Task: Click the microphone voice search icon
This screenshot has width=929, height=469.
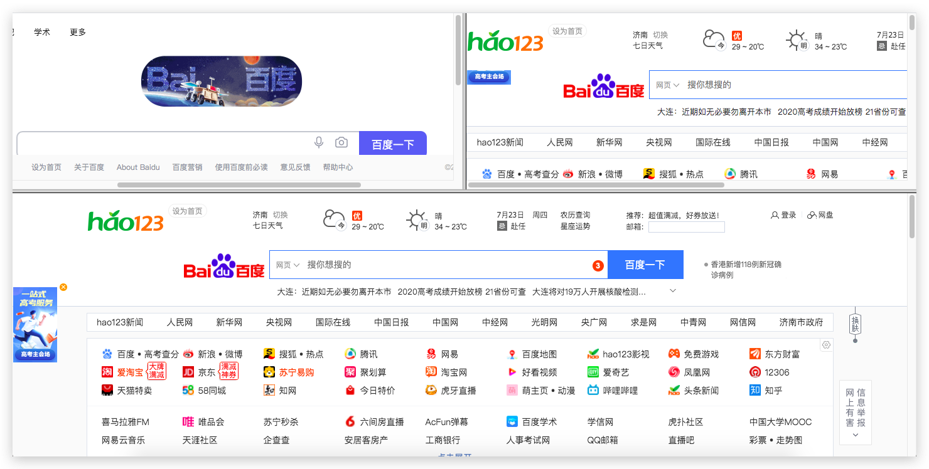Action: [x=319, y=143]
